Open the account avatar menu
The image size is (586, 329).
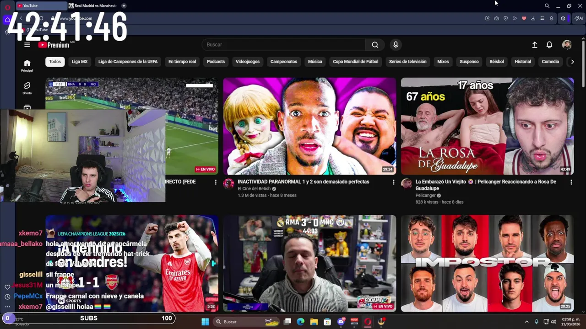click(x=567, y=45)
